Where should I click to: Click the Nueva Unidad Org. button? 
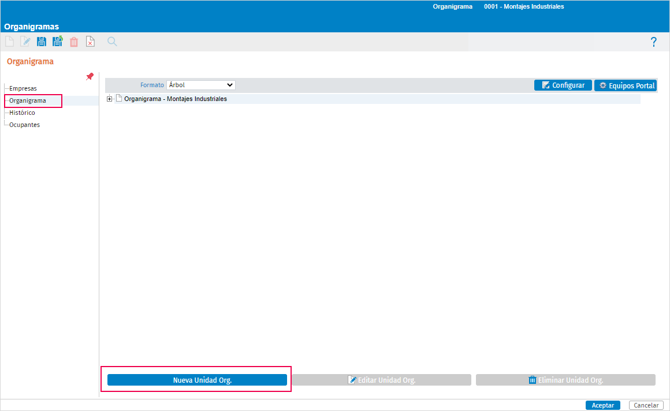(x=197, y=380)
